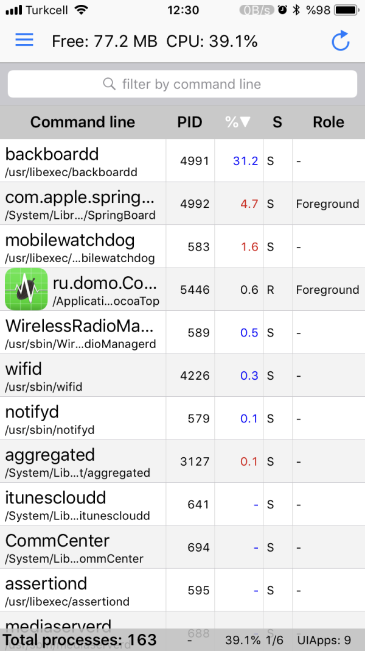Sort by Role column header
The image size is (365, 651).
328,122
